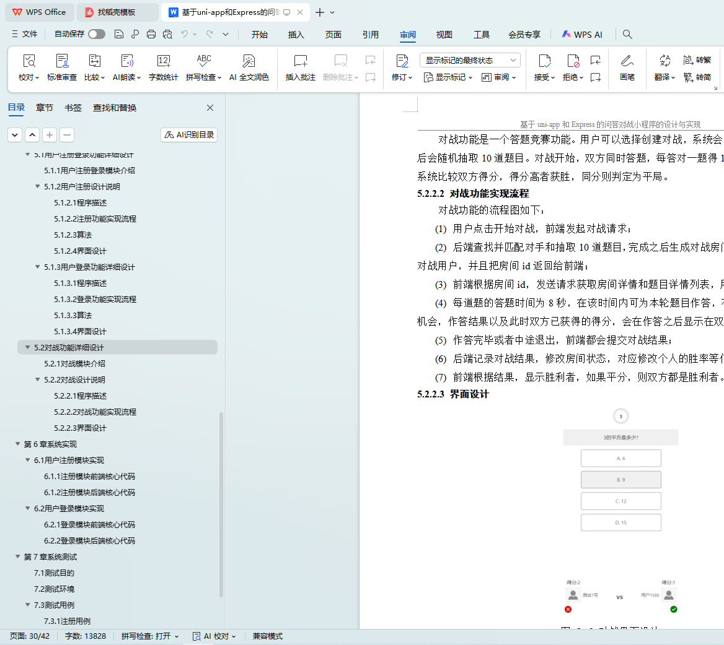
Task: Toggle the 自动保存 auto-save switch
Action: 97,34
